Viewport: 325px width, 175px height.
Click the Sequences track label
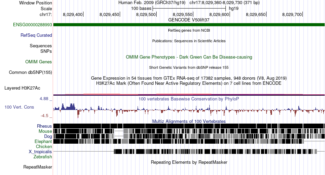tap(41, 46)
